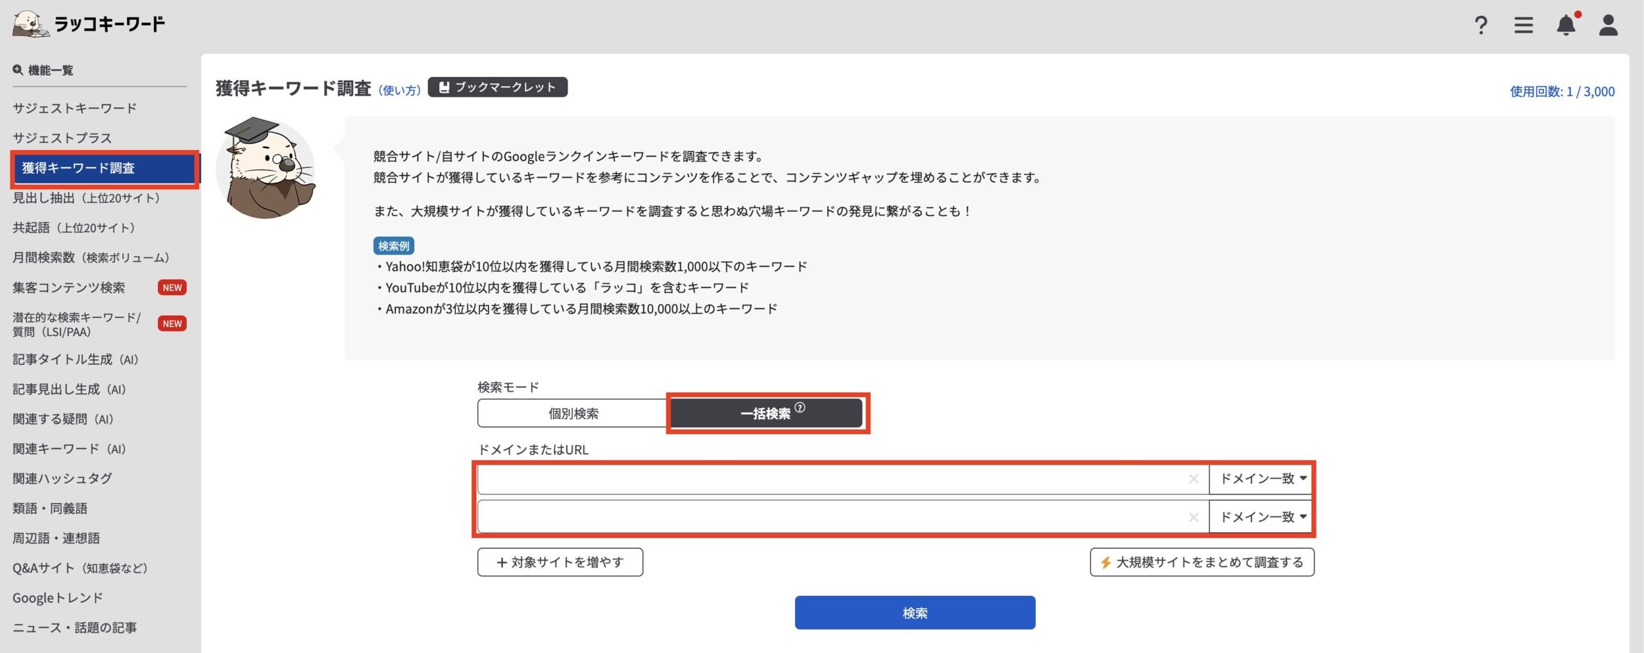Open 潜在的な検索キーワード/質問（LSI/PAA）
This screenshot has width=1644, height=653.
click(76, 324)
